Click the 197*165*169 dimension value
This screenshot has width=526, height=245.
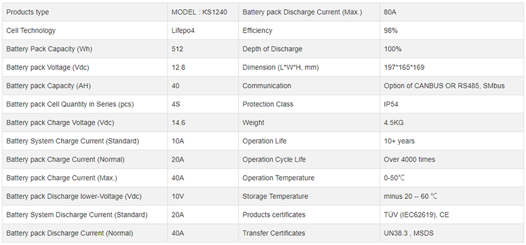pos(404,67)
